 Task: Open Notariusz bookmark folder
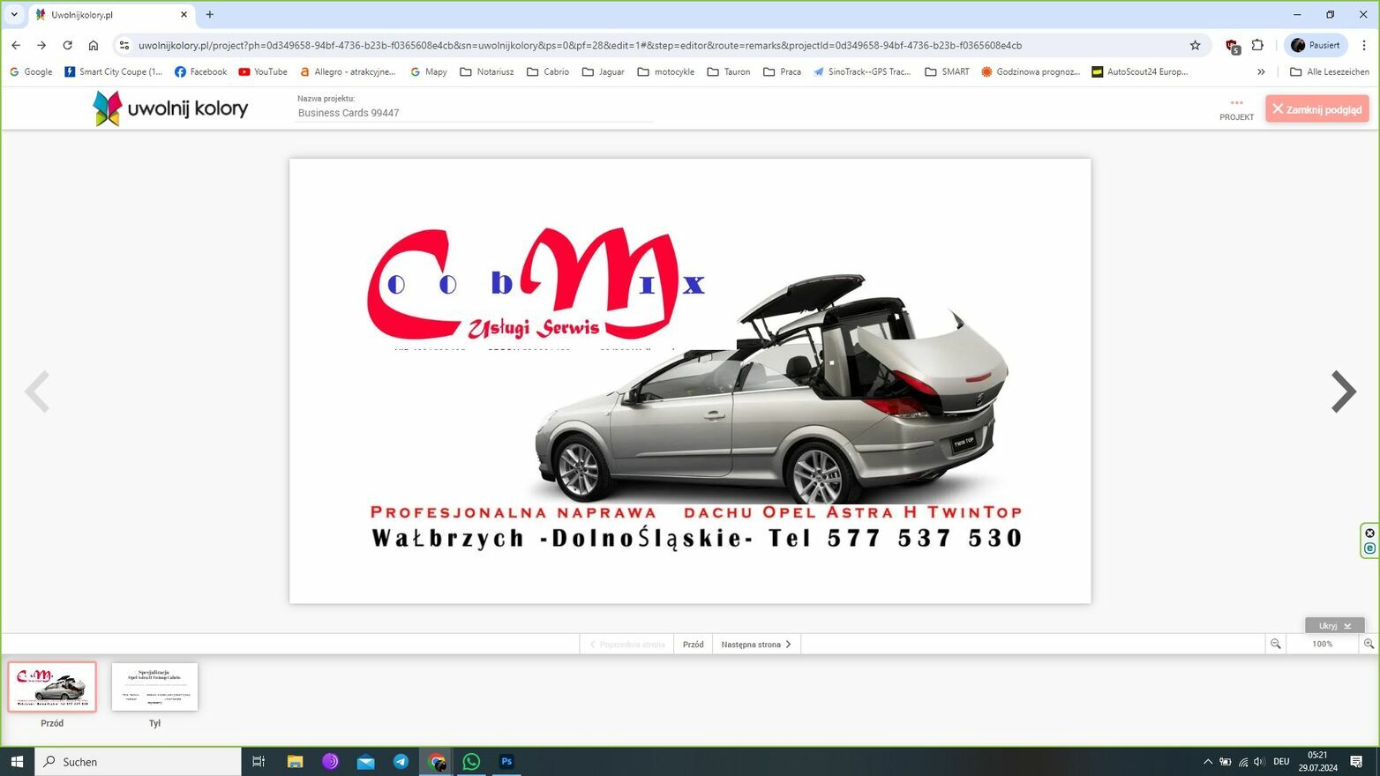(487, 71)
